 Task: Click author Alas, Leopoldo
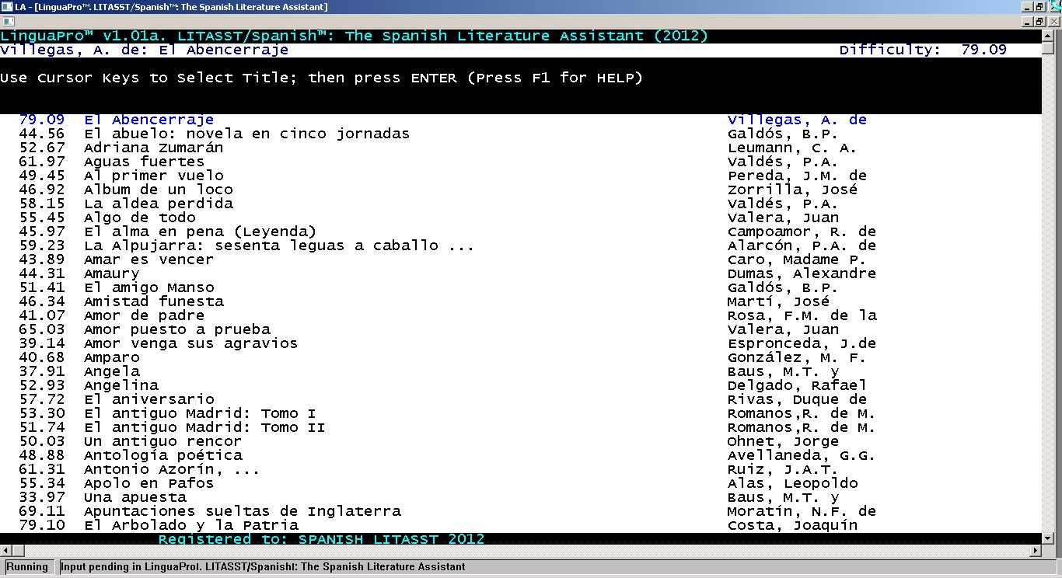(x=792, y=483)
